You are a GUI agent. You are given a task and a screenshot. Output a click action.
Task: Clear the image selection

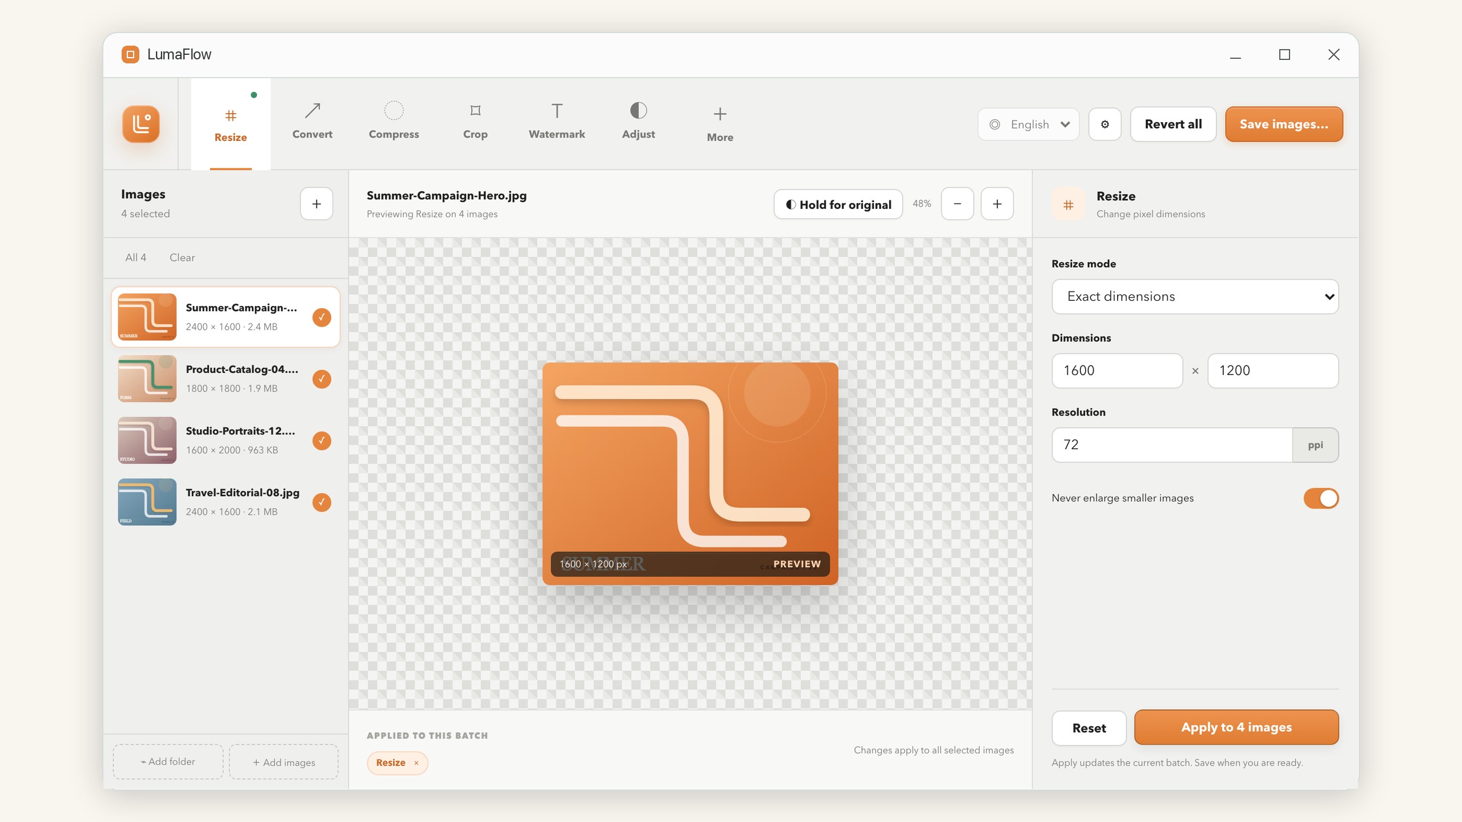click(182, 257)
